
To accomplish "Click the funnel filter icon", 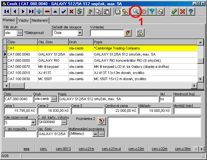I will tap(153, 12).
